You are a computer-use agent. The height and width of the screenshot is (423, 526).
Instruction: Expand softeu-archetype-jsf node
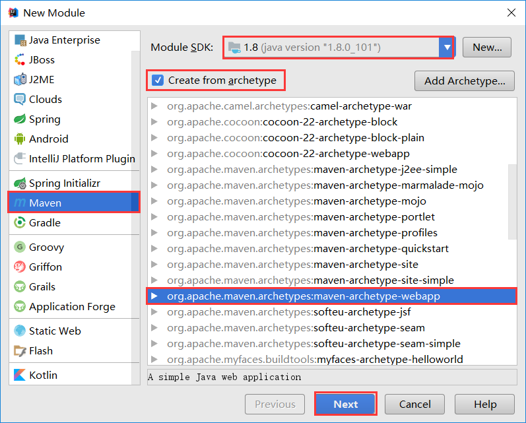tap(154, 312)
